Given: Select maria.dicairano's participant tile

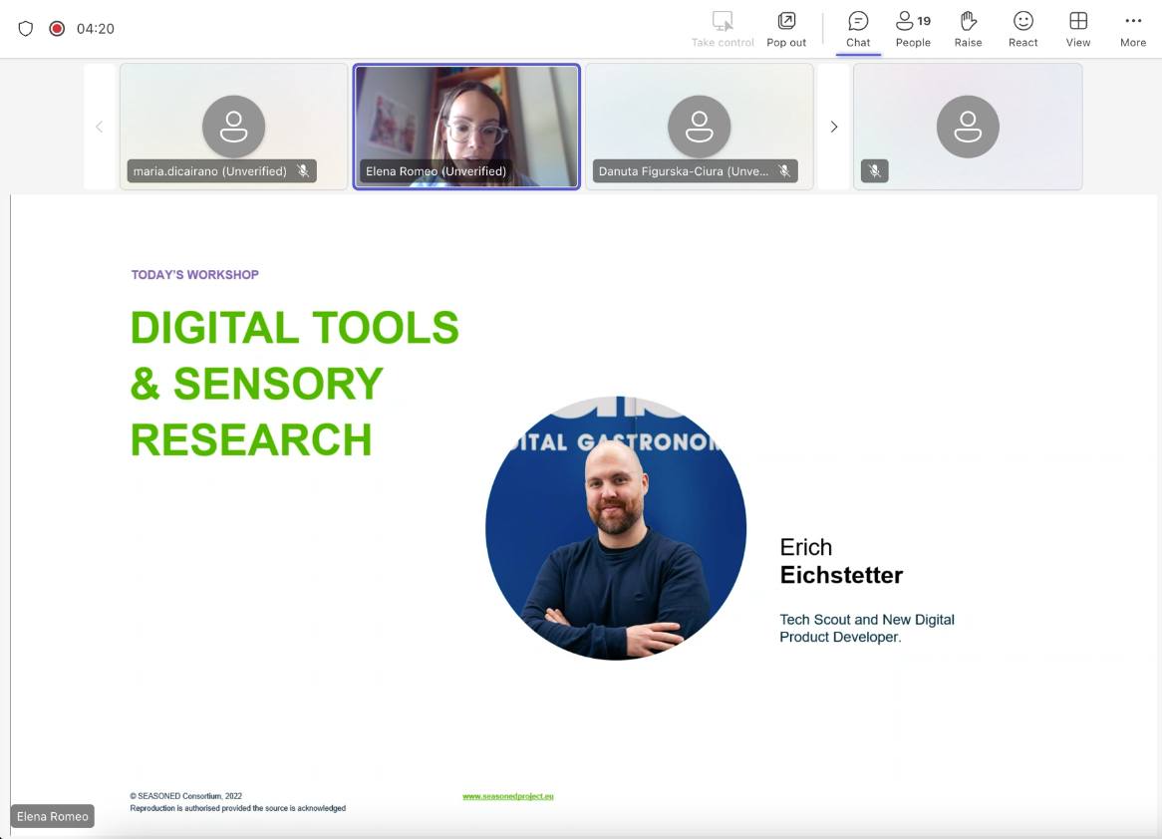Looking at the screenshot, I should 233,125.
